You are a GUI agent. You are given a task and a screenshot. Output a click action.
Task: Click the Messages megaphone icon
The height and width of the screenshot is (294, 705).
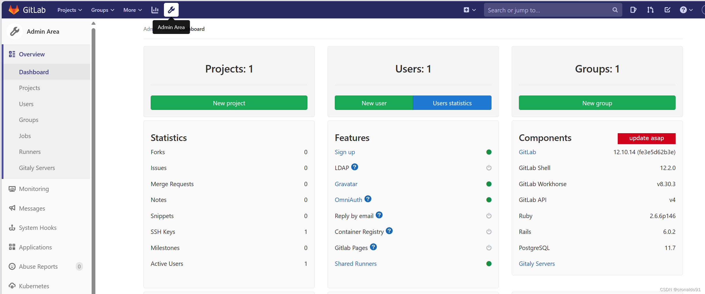click(12, 208)
